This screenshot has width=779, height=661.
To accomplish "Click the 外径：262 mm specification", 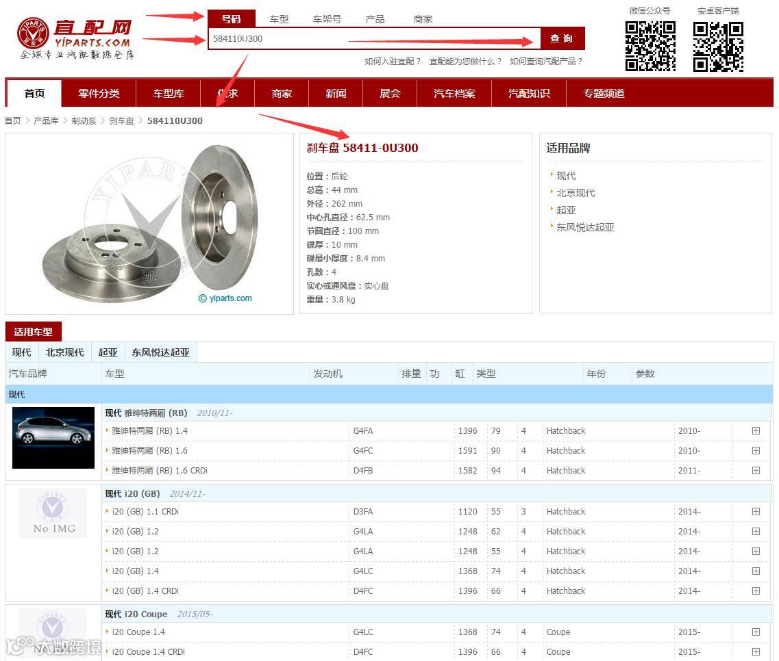I will click(x=334, y=203).
